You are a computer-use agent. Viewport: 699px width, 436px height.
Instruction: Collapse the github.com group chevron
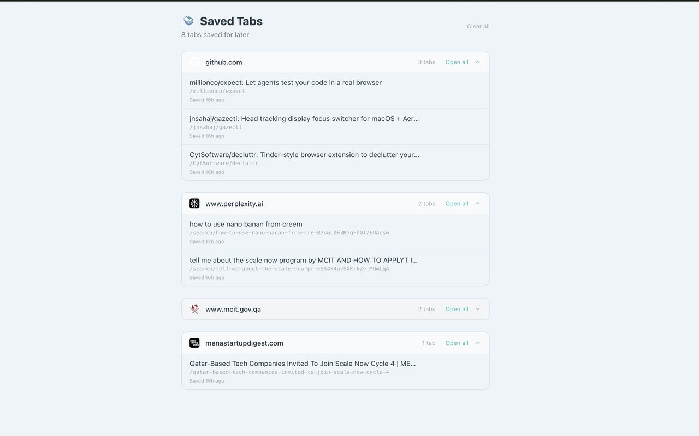(478, 62)
